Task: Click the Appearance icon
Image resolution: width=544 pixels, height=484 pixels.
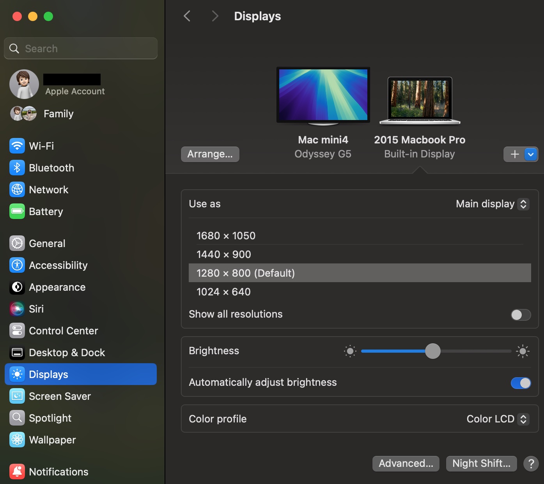Action: (x=17, y=287)
